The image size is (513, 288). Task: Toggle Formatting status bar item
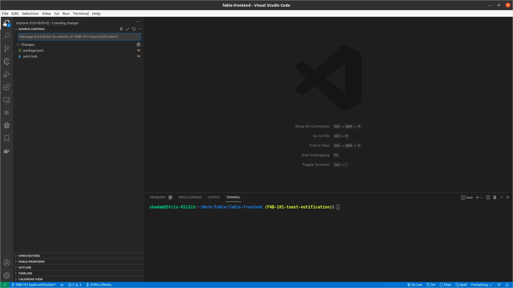(482, 285)
